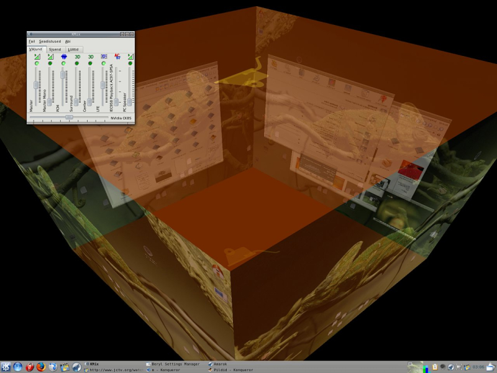Open the Seadistused menu in KMix
The width and height of the screenshot is (497, 373).
[x=50, y=41]
